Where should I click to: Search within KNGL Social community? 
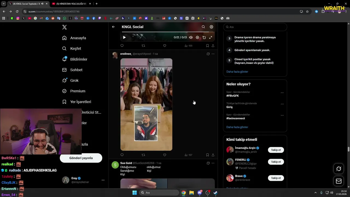click(203, 27)
